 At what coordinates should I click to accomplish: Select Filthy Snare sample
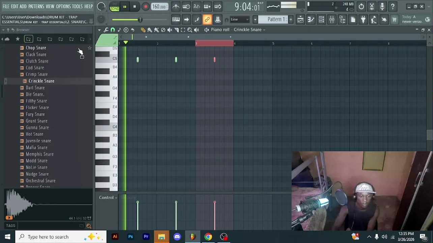tap(36, 101)
